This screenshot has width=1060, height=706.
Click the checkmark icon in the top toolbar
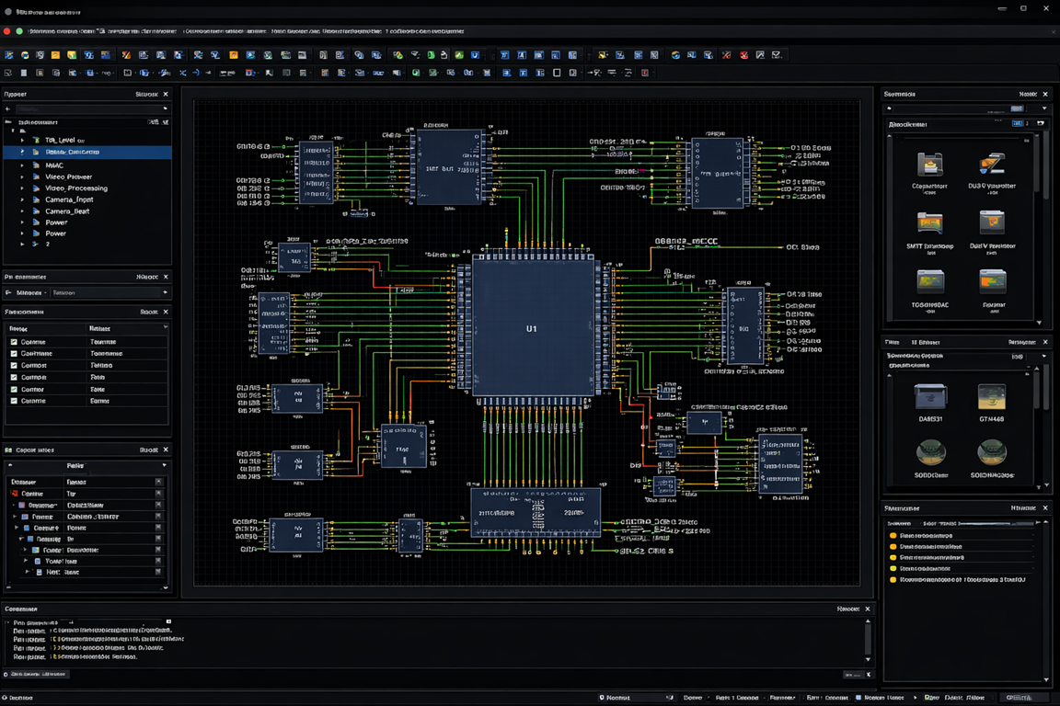pos(777,55)
